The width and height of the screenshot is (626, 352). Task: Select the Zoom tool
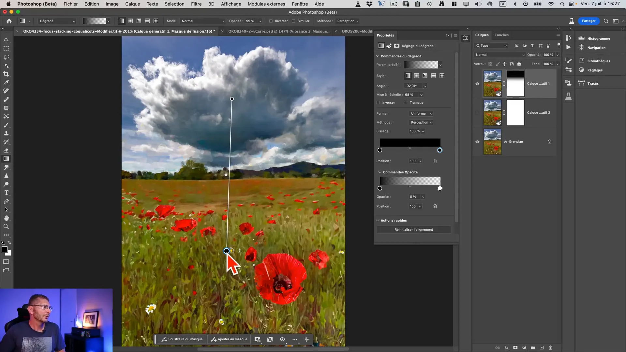6,227
